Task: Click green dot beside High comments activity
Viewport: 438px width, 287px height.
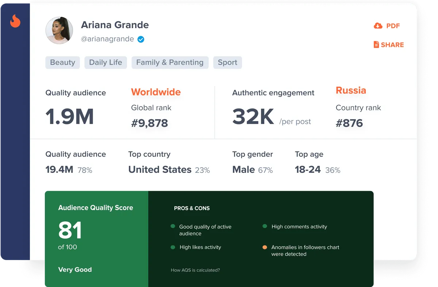Action: click(265, 226)
